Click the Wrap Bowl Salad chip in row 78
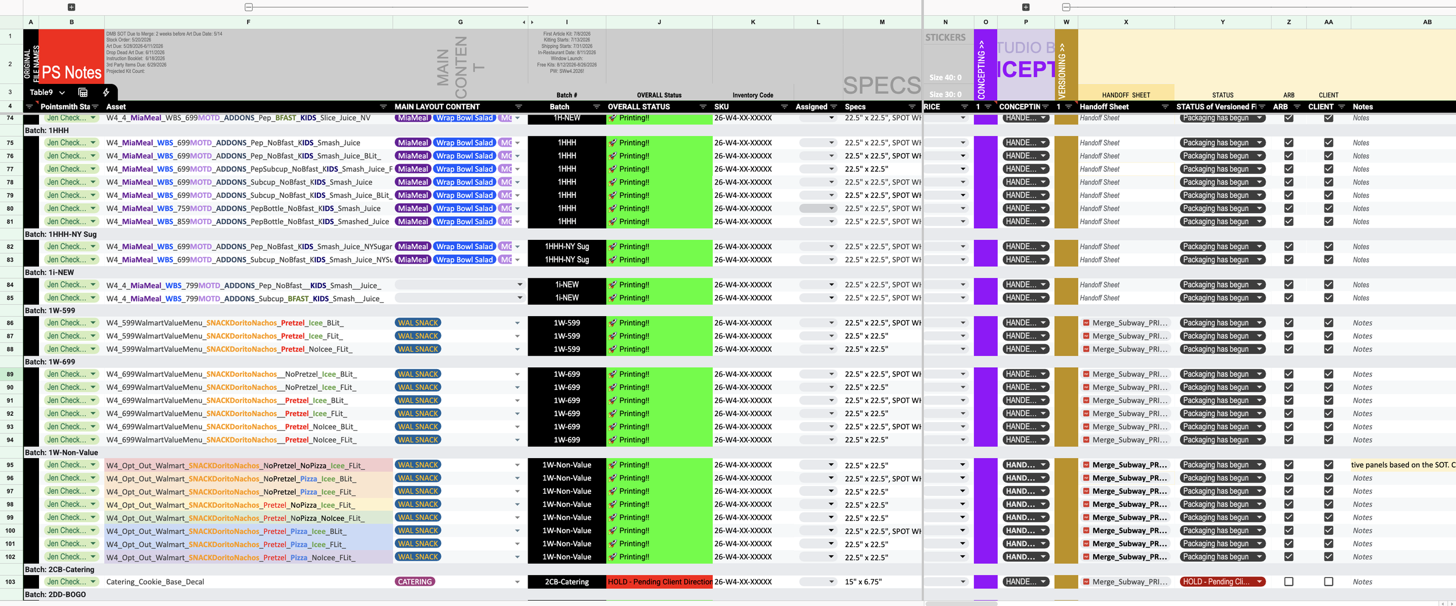 464,182
